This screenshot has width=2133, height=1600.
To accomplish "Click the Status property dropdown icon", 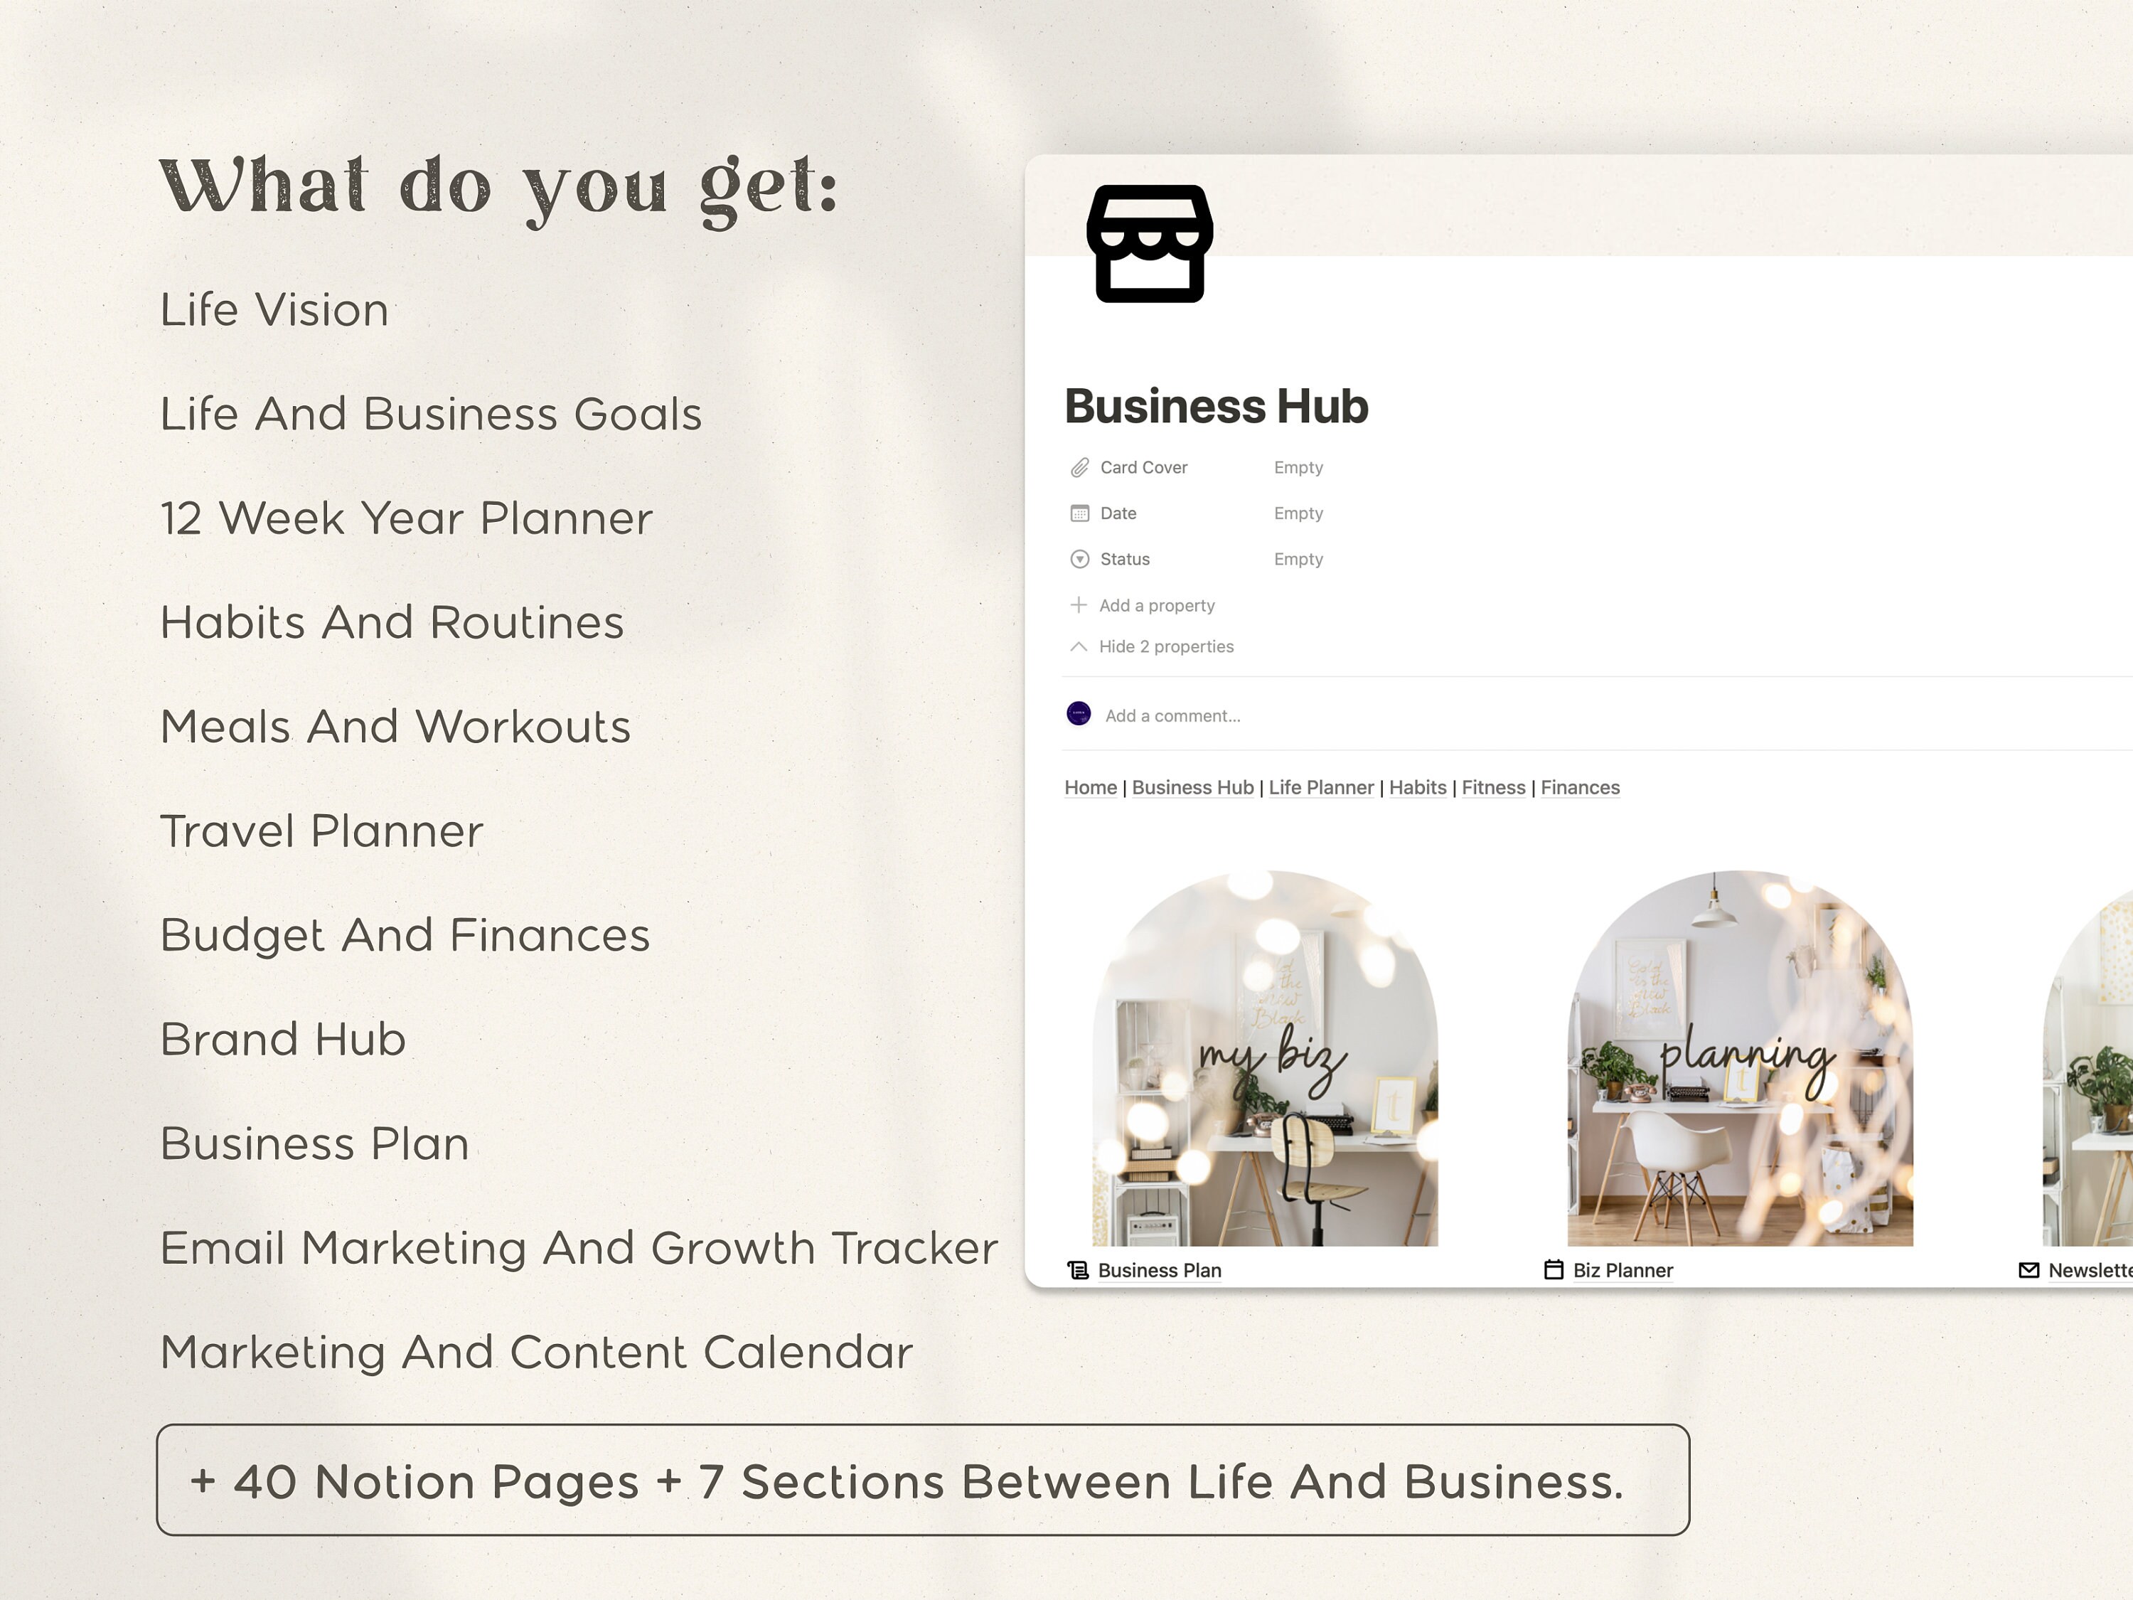I will click(x=1080, y=558).
